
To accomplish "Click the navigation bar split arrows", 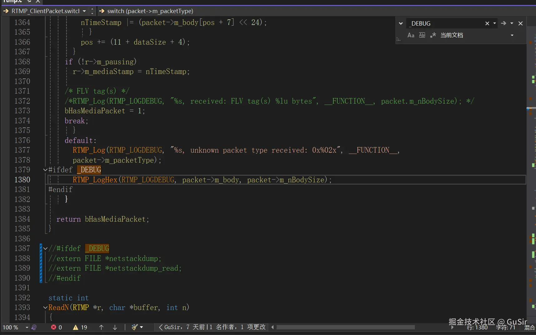I will [x=92, y=11].
